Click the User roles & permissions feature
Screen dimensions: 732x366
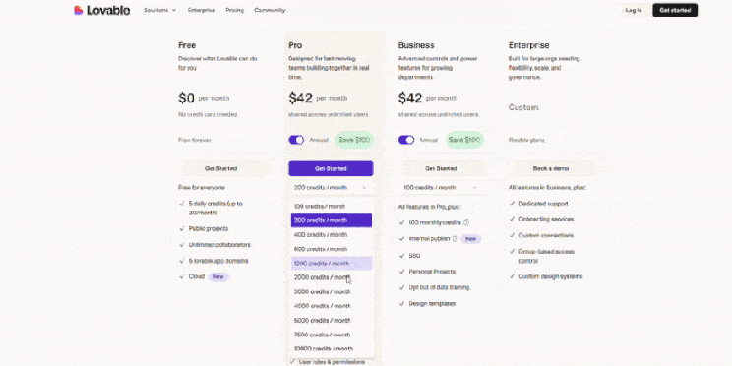coord(332,362)
